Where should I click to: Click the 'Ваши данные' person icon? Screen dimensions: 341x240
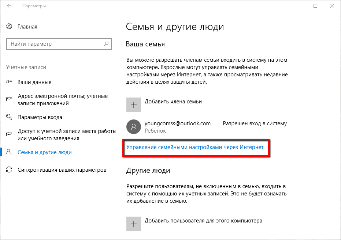pos(10,82)
